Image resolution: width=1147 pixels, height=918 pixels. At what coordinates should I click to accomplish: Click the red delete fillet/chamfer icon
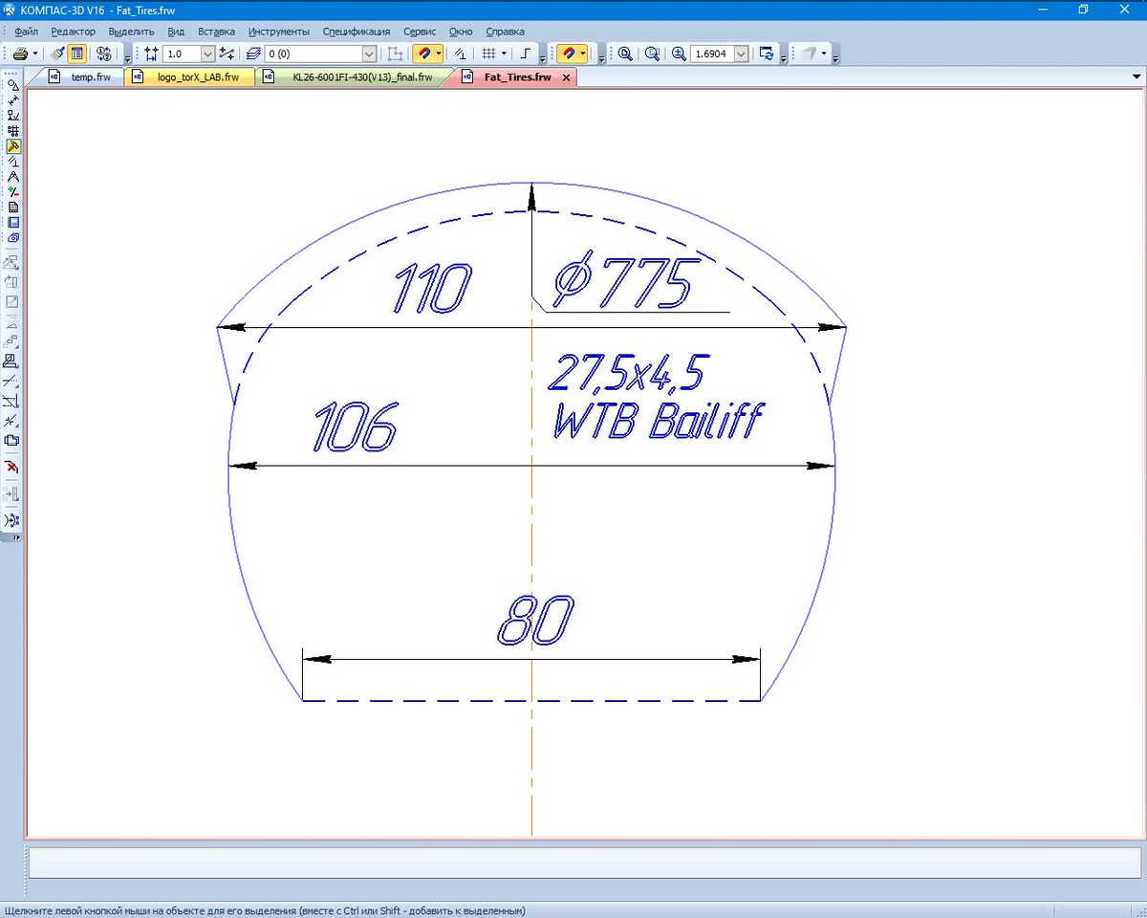(x=12, y=468)
